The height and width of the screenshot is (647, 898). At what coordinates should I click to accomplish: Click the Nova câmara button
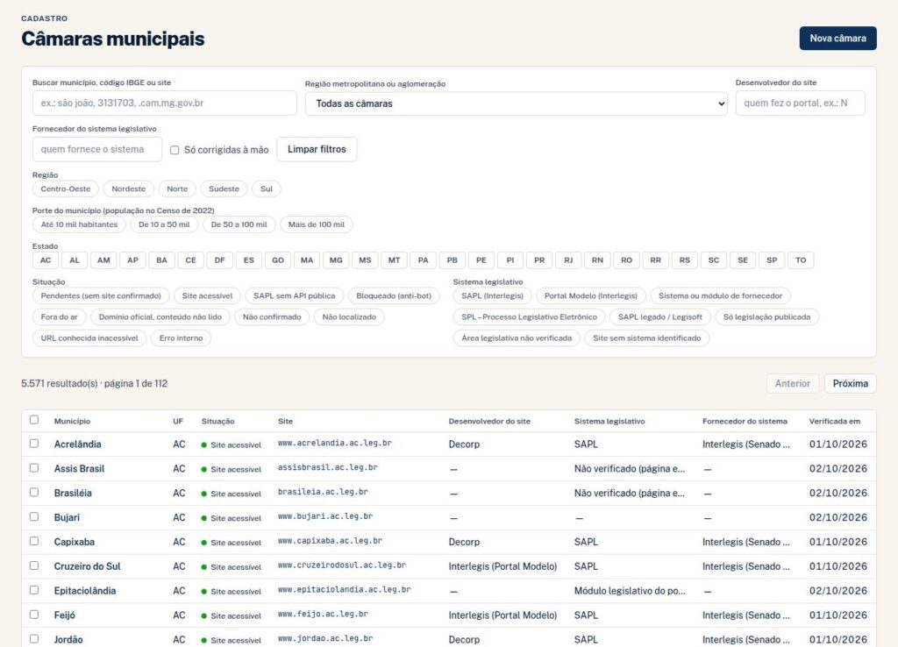837,39
